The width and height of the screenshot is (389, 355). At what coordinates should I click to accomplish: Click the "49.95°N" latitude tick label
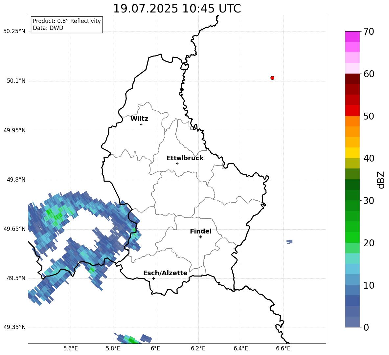[x=14, y=130]
